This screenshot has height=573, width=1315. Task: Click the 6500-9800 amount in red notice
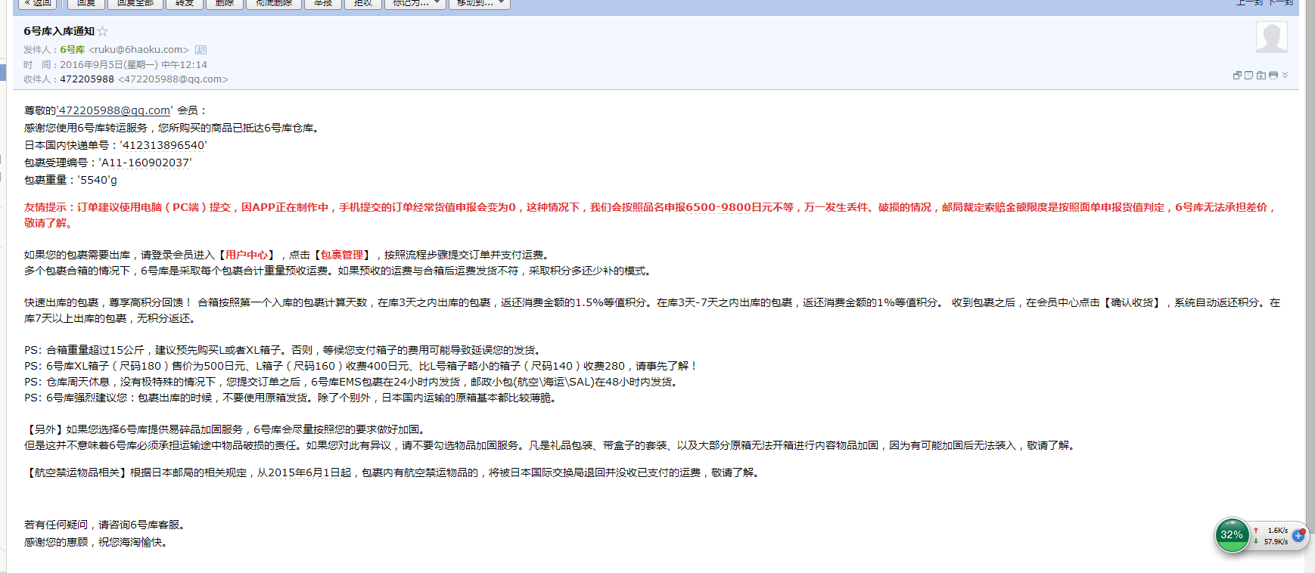[x=719, y=207]
